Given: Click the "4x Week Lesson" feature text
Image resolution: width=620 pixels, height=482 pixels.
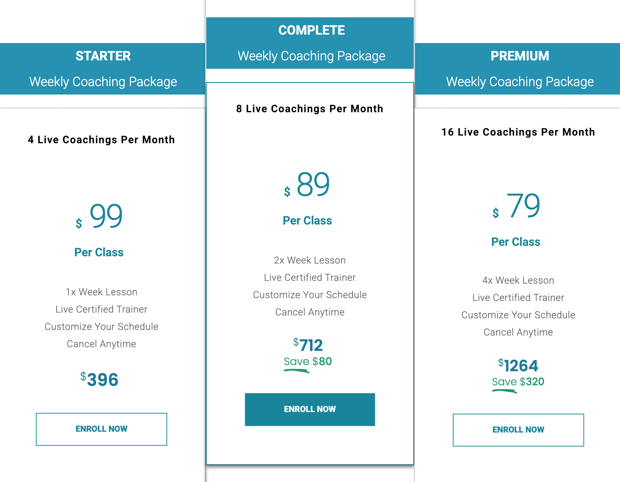Looking at the screenshot, I should click(x=518, y=280).
